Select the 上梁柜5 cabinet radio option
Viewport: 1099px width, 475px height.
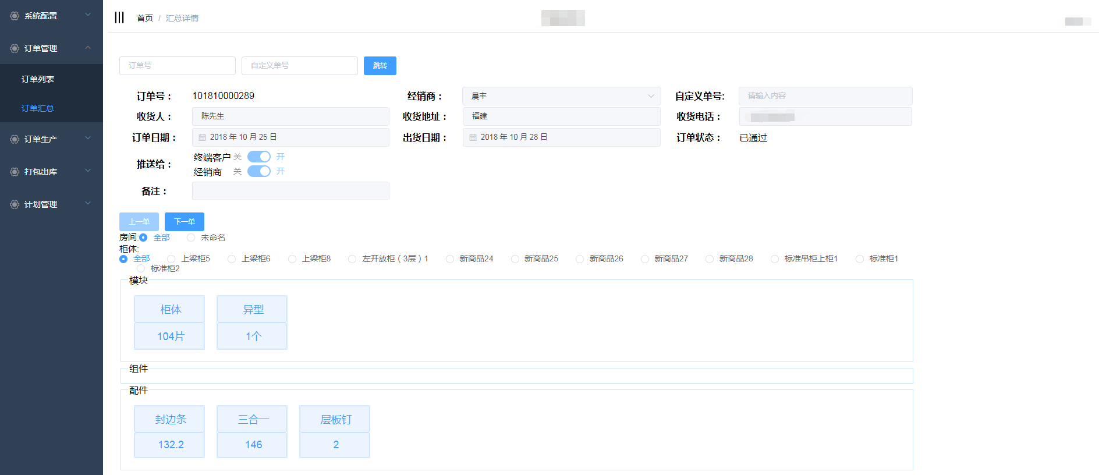[171, 259]
